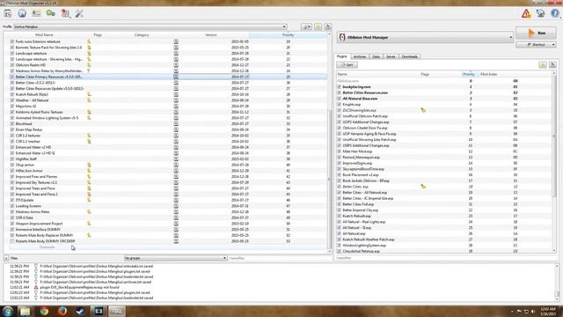Click the folder icon above the mod list
This screenshot has width=563, height=317.
click(x=318, y=26)
